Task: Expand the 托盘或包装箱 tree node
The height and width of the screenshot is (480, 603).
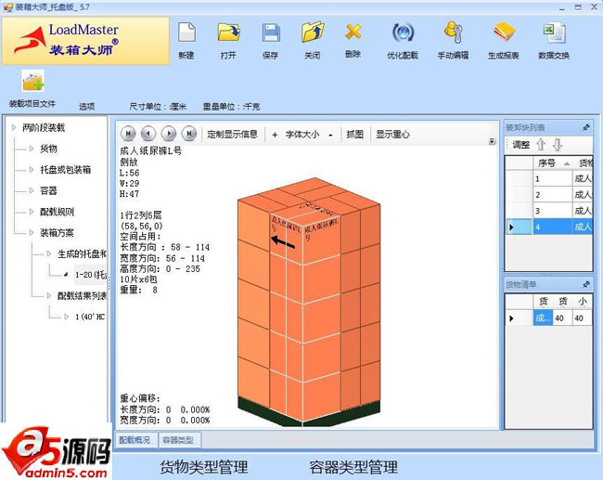Action: (32, 169)
